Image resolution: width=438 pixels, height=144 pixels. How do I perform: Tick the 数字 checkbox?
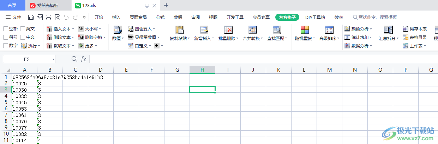pos(6,46)
